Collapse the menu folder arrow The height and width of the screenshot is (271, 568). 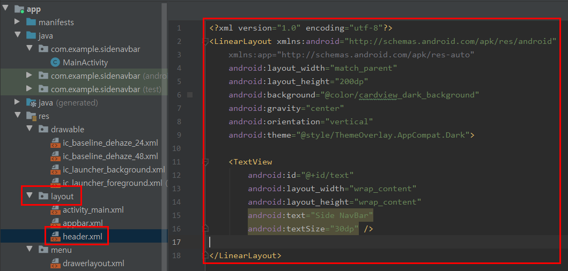29,250
